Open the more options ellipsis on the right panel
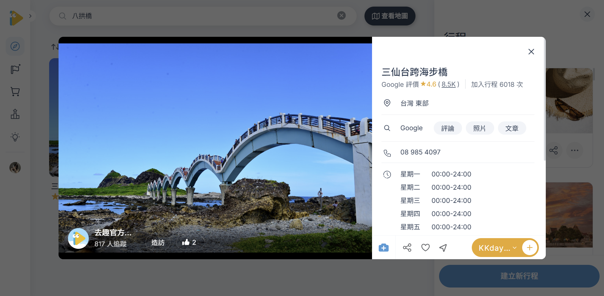Viewport: 604px width, 296px height. [x=575, y=150]
